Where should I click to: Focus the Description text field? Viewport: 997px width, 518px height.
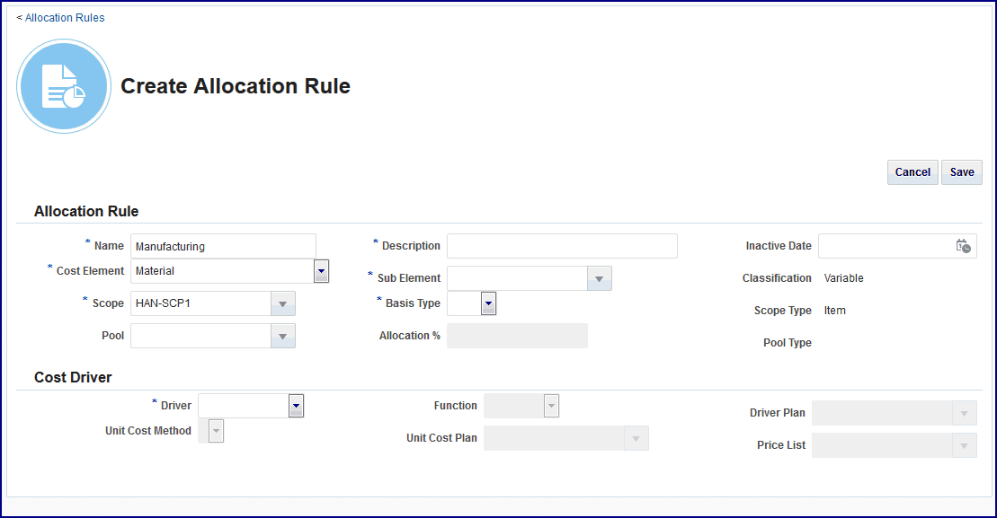[x=561, y=246]
